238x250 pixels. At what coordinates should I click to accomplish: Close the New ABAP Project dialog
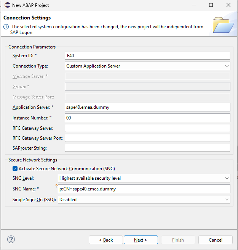[x=228, y=5]
